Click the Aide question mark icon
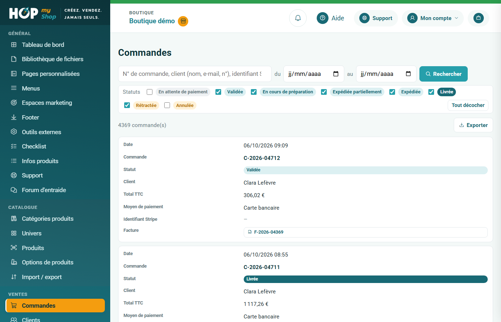501x322 pixels. (x=322, y=18)
